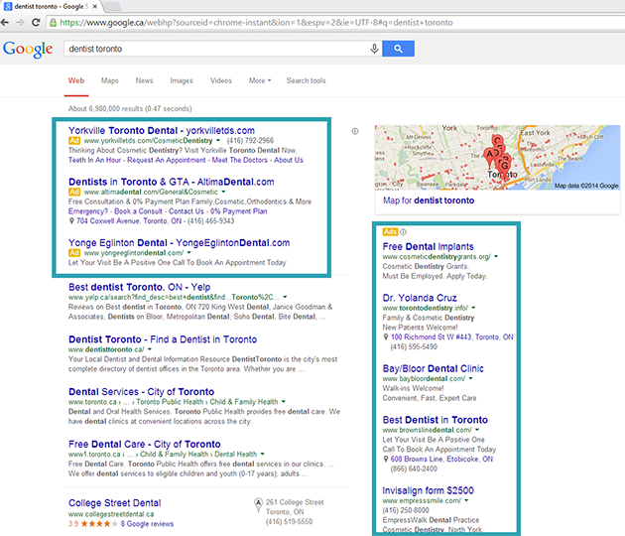The image size is (625, 536).
Task: Switch to the Videos tab
Action: coord(221,80)
